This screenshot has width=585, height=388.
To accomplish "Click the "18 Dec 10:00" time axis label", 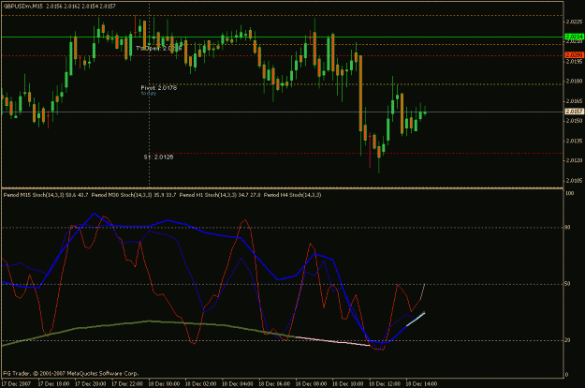I will [x=348, y=383].
